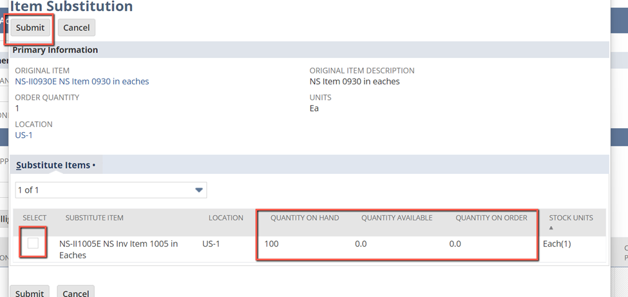
Task: Click the sort arrow under Stock Units
Action: tap(551, 228)
